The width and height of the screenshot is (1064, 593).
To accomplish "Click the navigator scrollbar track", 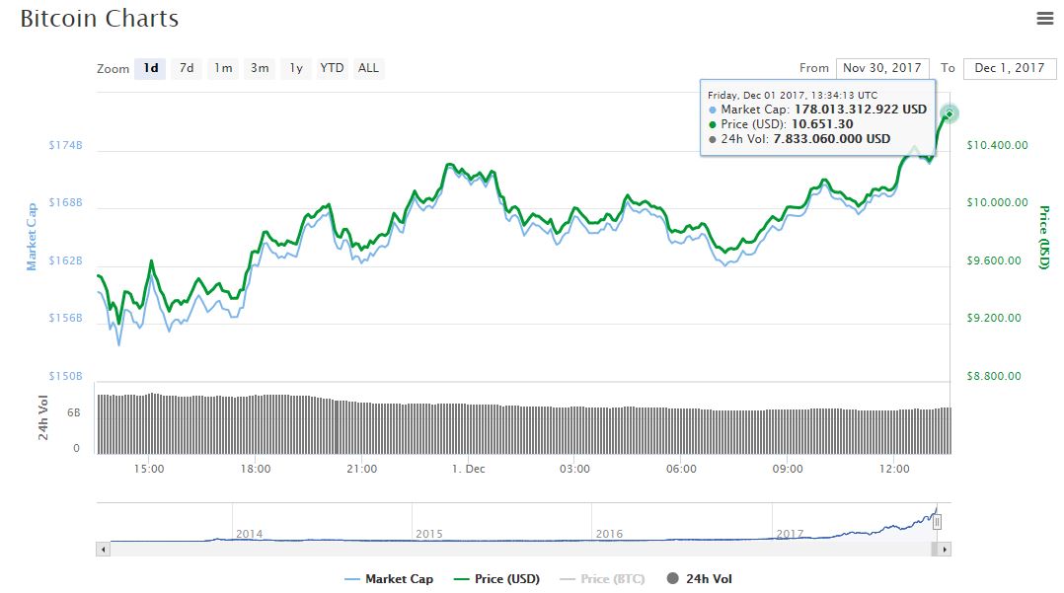I will click(x=519, y=549).
